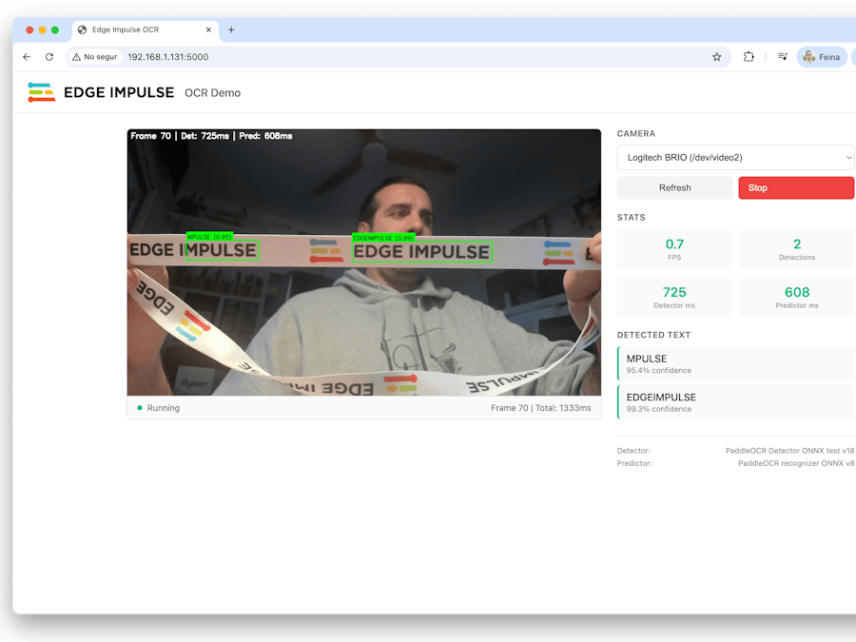Click the red close window button
This screenshot has width=856, height=642.
pos(30,30)
